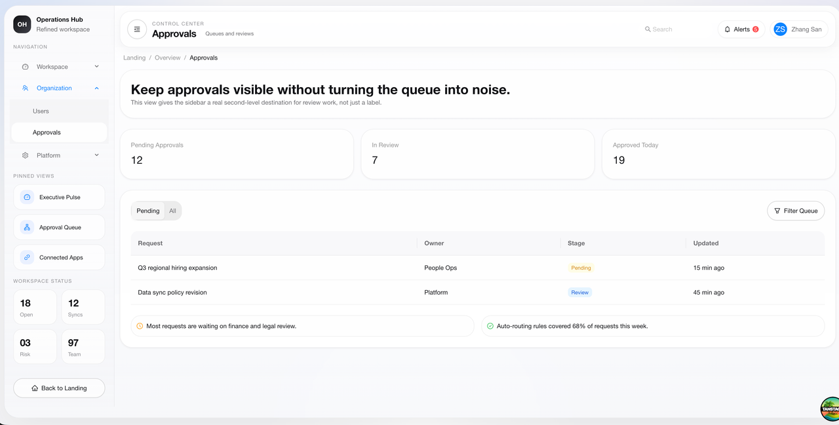The width and height of the screenshot is (839, 425).
Task: Click the auto-routing rules 68% notice
Action: tap(653, 326)
